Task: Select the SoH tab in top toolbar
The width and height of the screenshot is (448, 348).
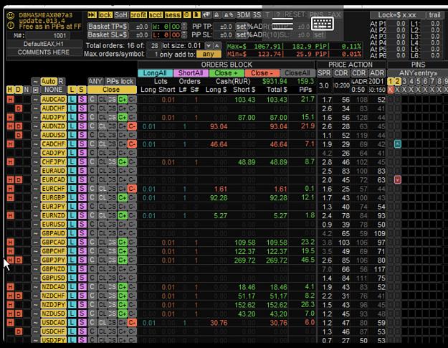Action: tap(121, 15)
